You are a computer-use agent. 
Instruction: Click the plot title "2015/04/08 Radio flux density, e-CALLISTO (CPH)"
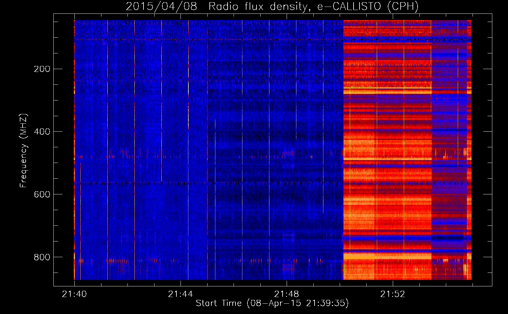point(272,7)
